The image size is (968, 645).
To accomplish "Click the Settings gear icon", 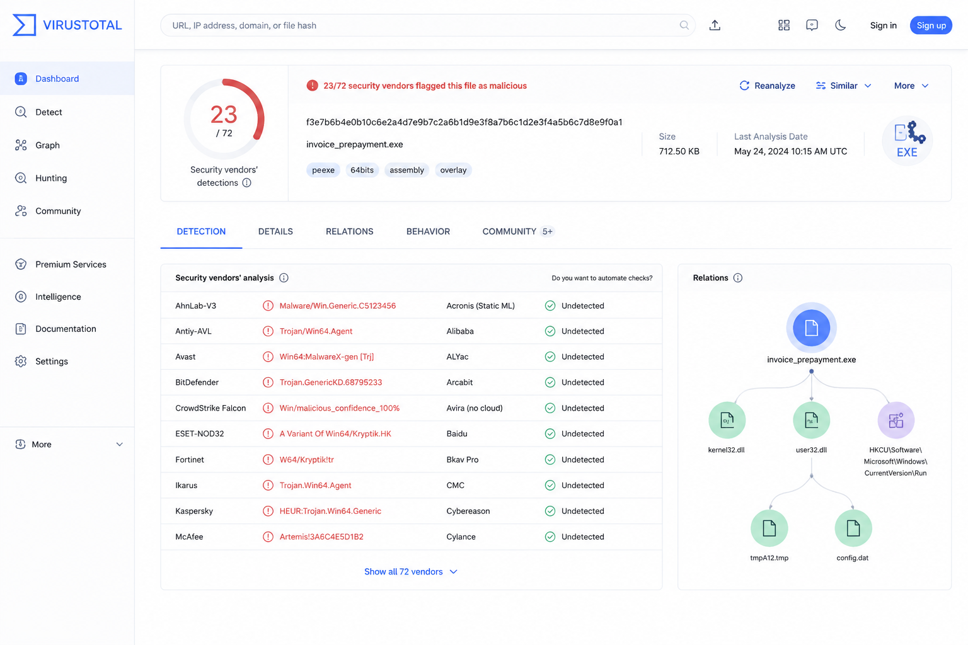I will 21,362.
